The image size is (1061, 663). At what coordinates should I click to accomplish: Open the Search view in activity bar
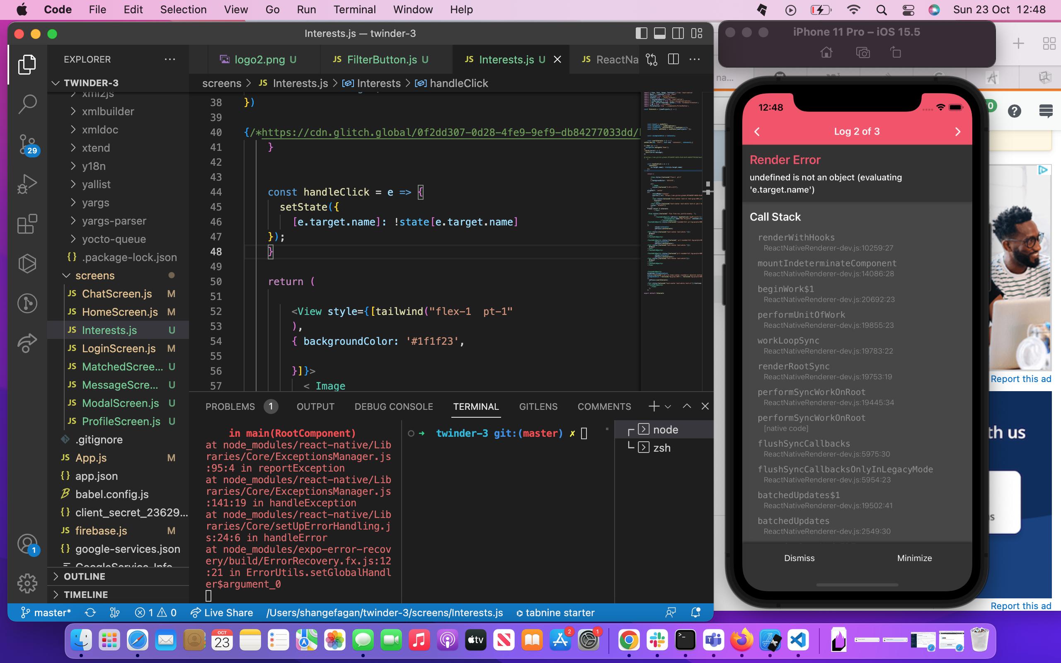coord(27,104)
